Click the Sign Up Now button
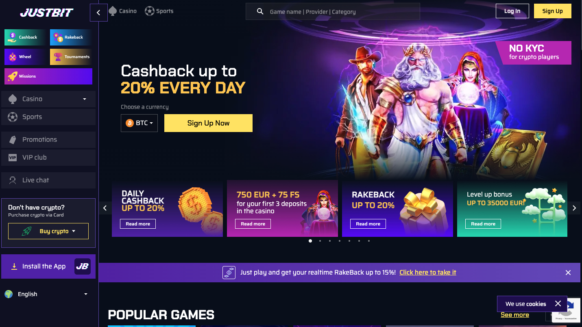This screenshot has width=582, height=327. point(208,123)
